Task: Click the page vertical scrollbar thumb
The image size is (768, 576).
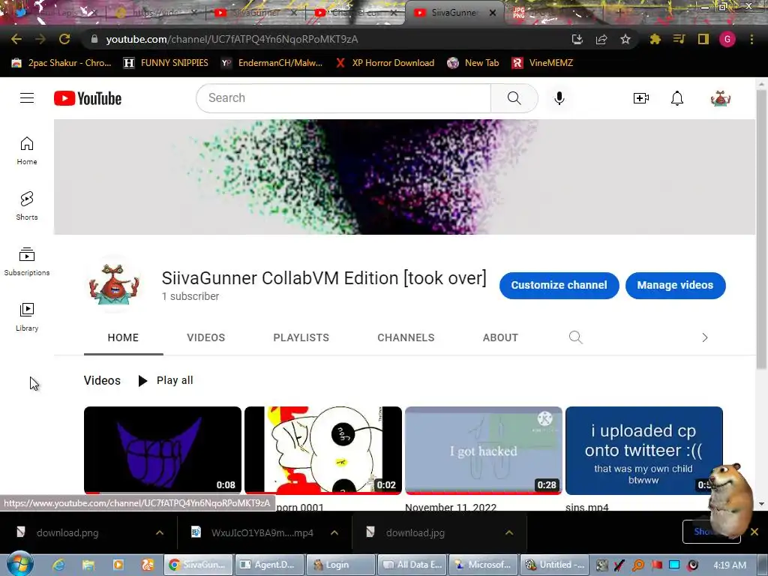Action: pos(761,229)
